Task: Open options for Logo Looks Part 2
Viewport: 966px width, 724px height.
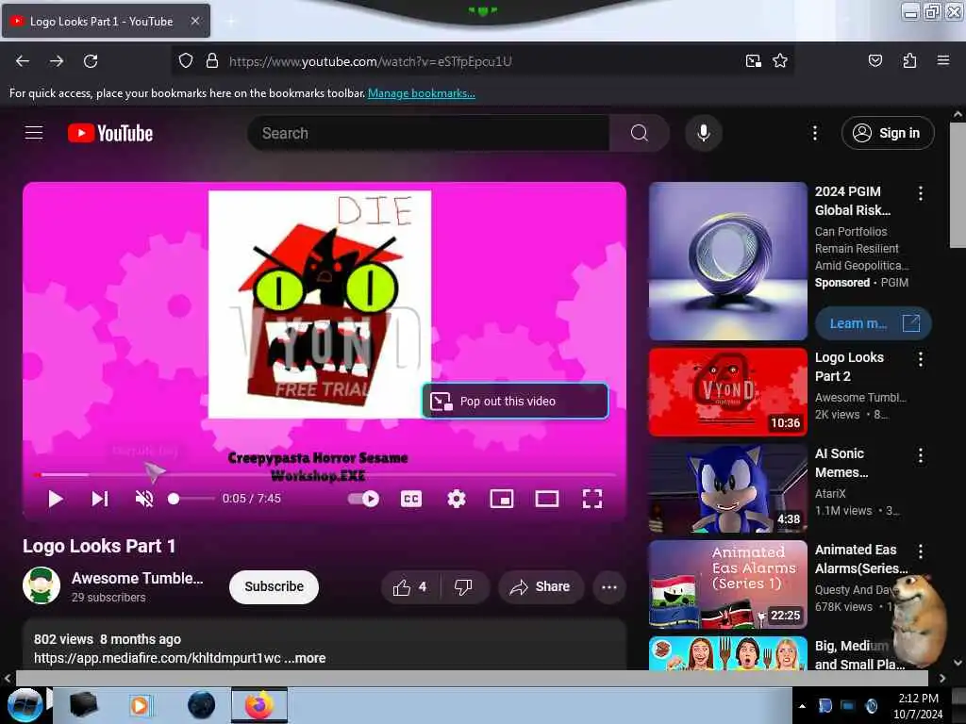Action: 921,359
